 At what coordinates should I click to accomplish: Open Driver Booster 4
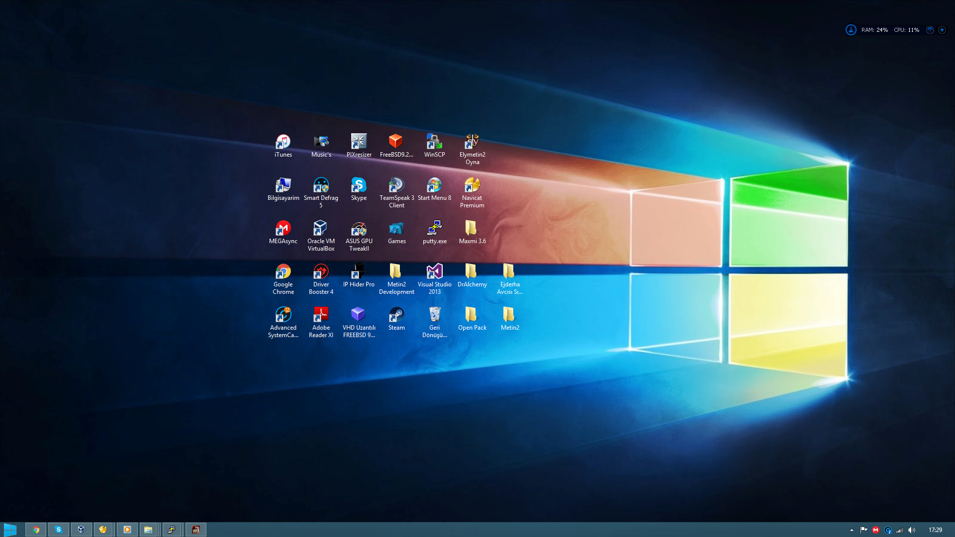tap(321, 279)
